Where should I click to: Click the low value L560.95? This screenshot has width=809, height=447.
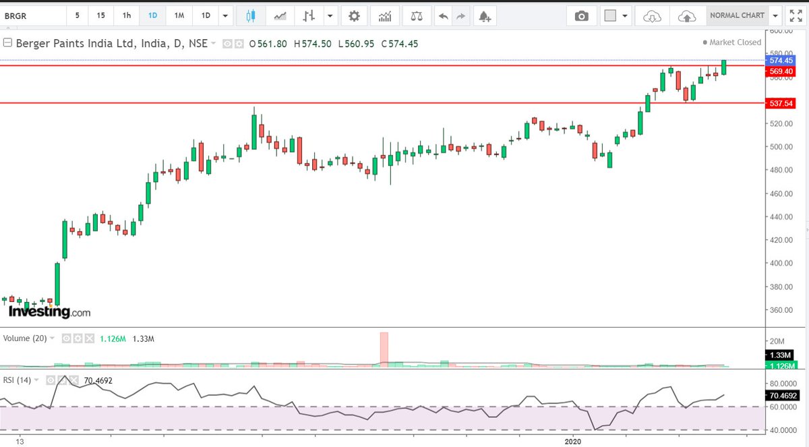point(356,44)
